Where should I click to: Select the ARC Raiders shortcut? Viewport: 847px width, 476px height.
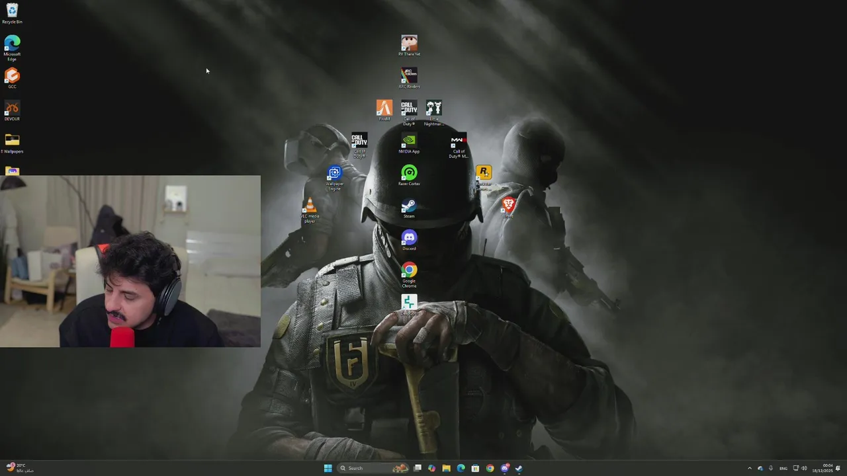point(409,78)
